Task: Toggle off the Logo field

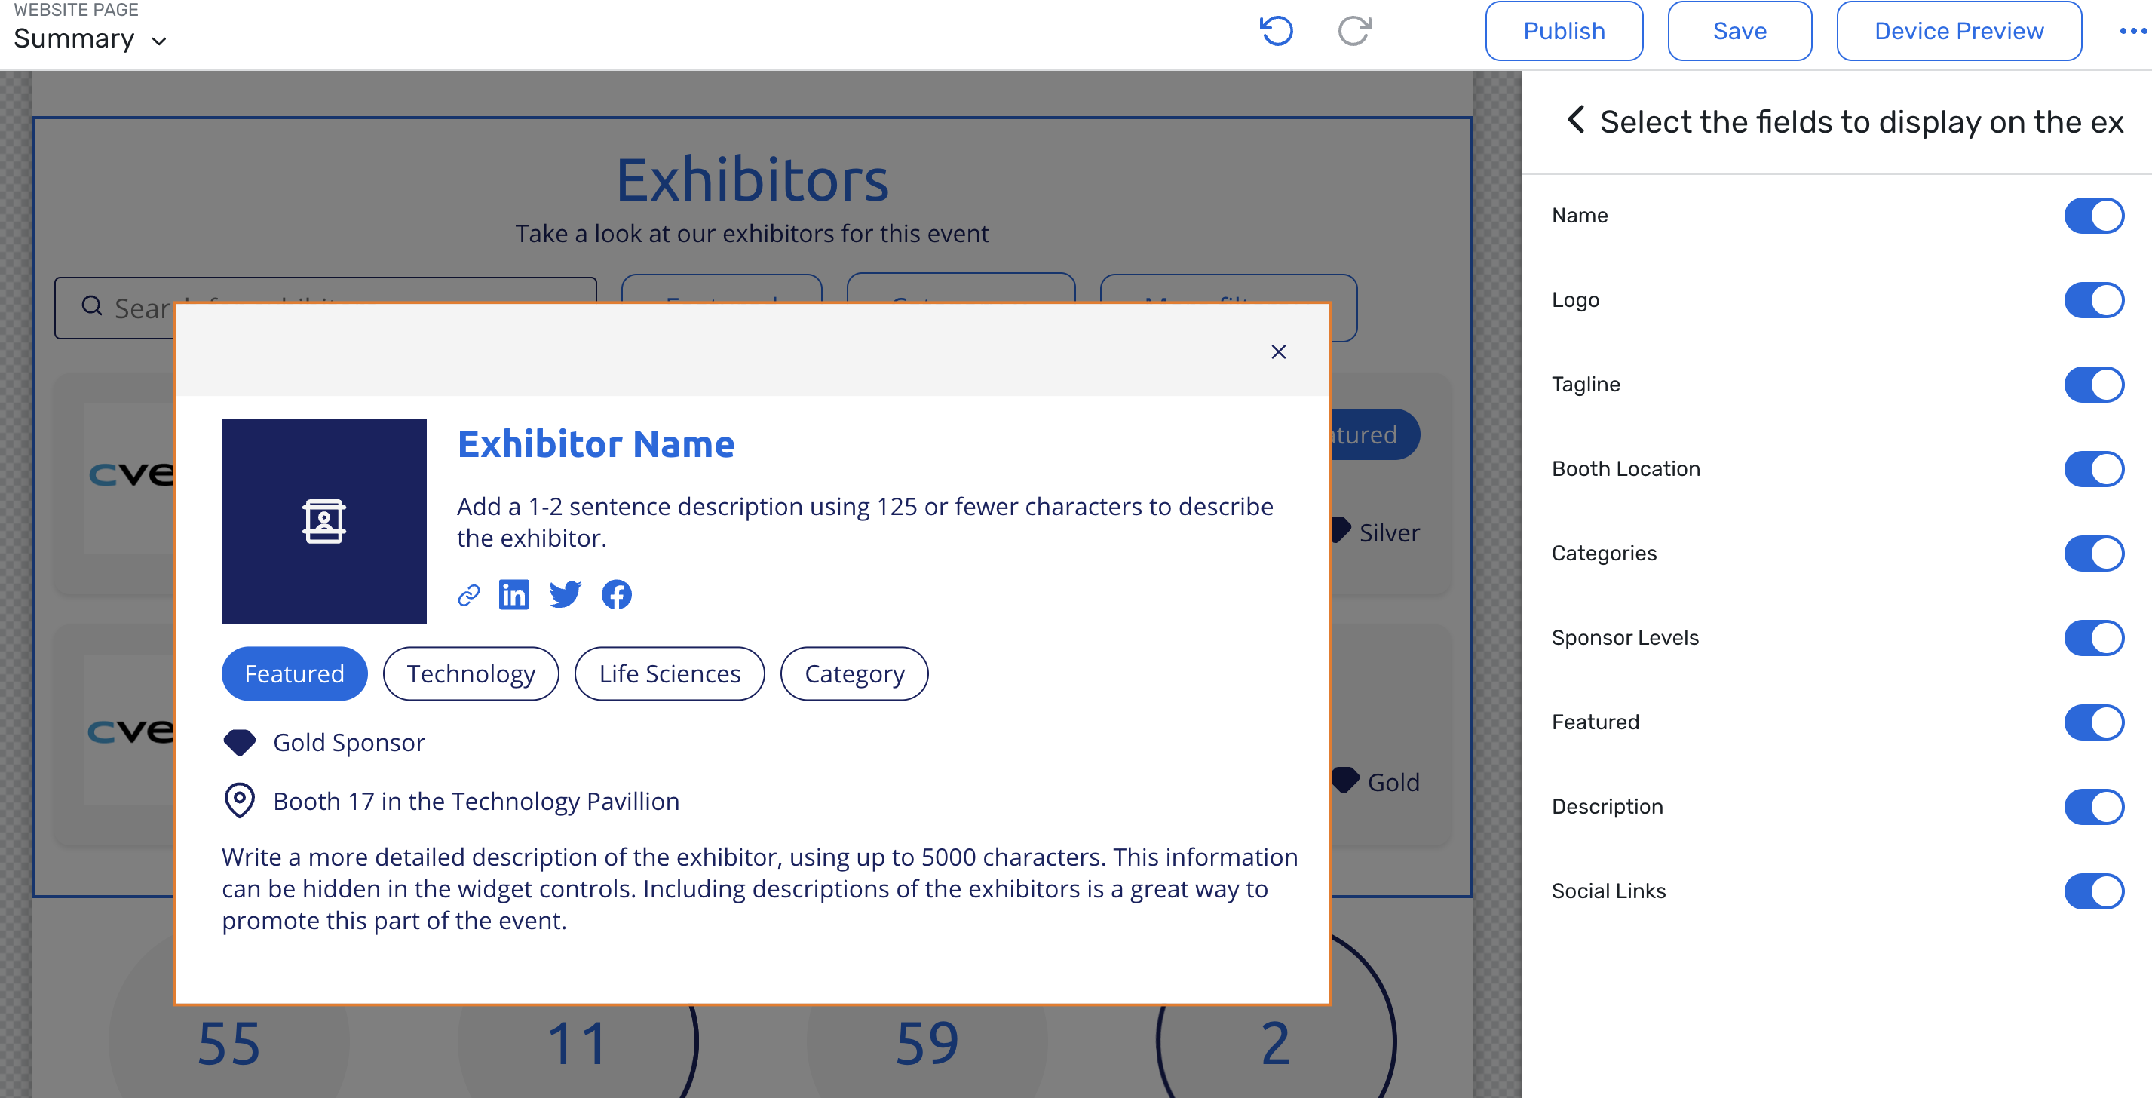Action: coord(2093,300)
